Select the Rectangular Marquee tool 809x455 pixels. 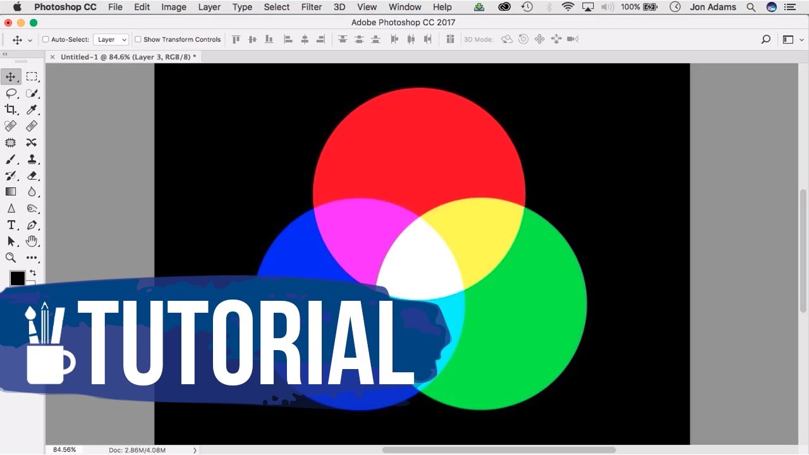coord(32,77)
